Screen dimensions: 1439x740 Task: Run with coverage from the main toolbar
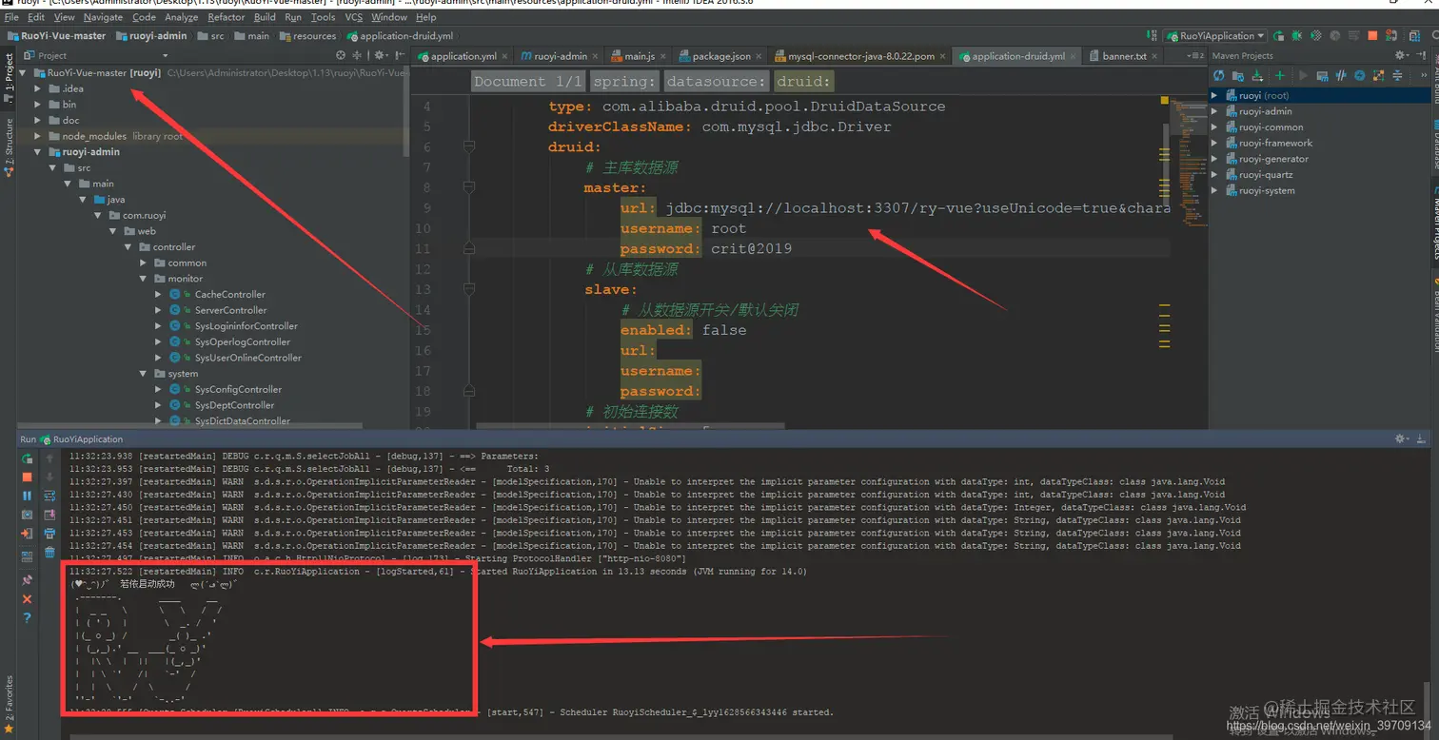pos(1316,36)
